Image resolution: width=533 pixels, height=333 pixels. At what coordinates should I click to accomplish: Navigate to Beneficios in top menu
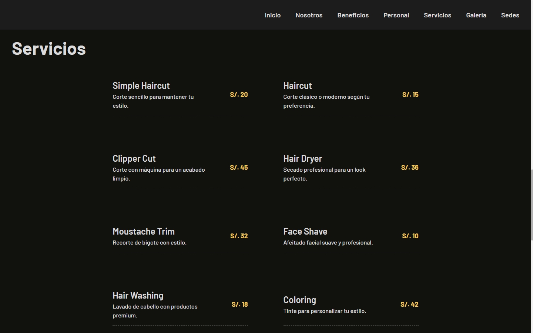pyautogui.click(x=353, y=15)
